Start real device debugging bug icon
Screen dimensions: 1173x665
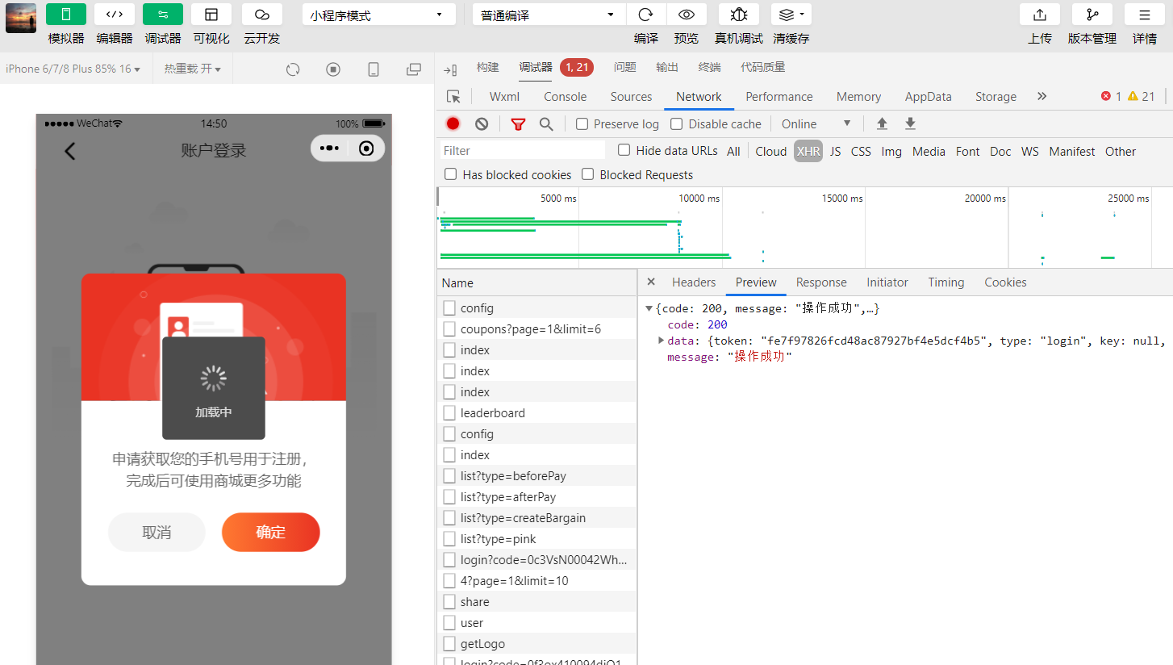739,15
